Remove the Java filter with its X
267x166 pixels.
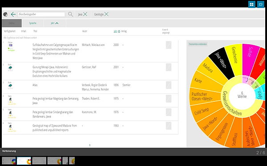tap(85, 14)
